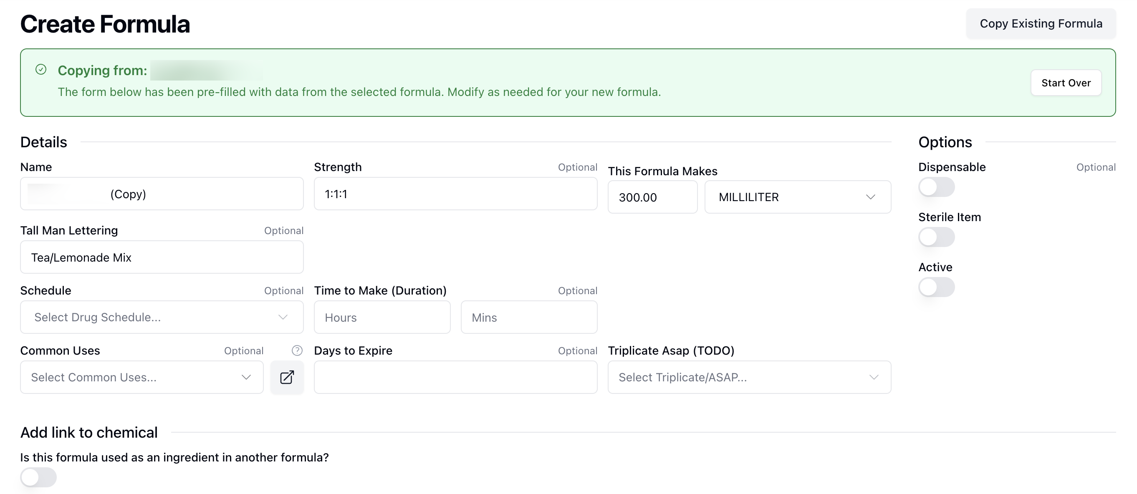Open the Select Common Uses dropdown
The image size is (1137, 494).
141,377
